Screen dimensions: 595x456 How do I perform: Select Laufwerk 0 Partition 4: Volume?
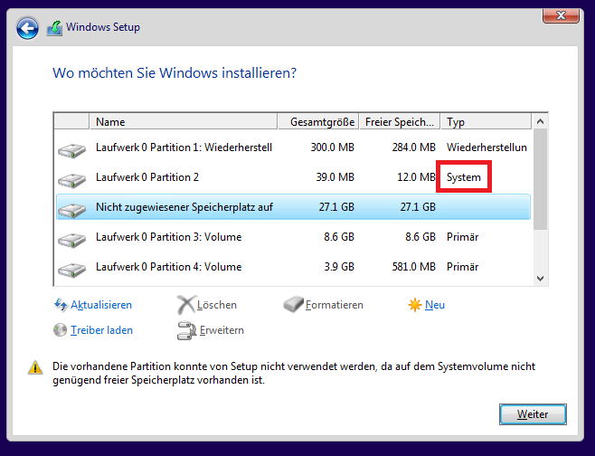pyautogui.click(x=293, y=267)
